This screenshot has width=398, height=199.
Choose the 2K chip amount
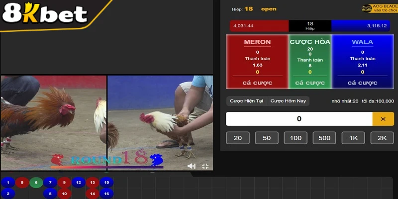coord(382,138)
